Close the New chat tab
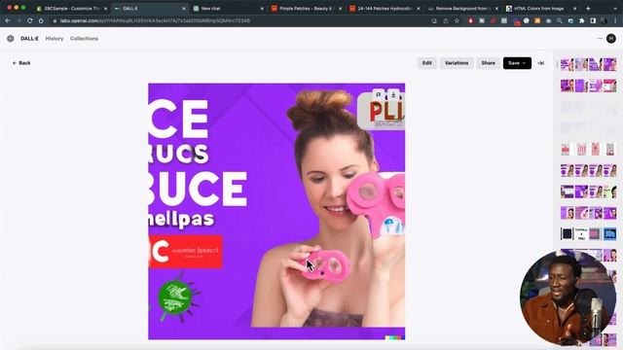This screenshot has height=350, width=623. [x=262, y=9]
